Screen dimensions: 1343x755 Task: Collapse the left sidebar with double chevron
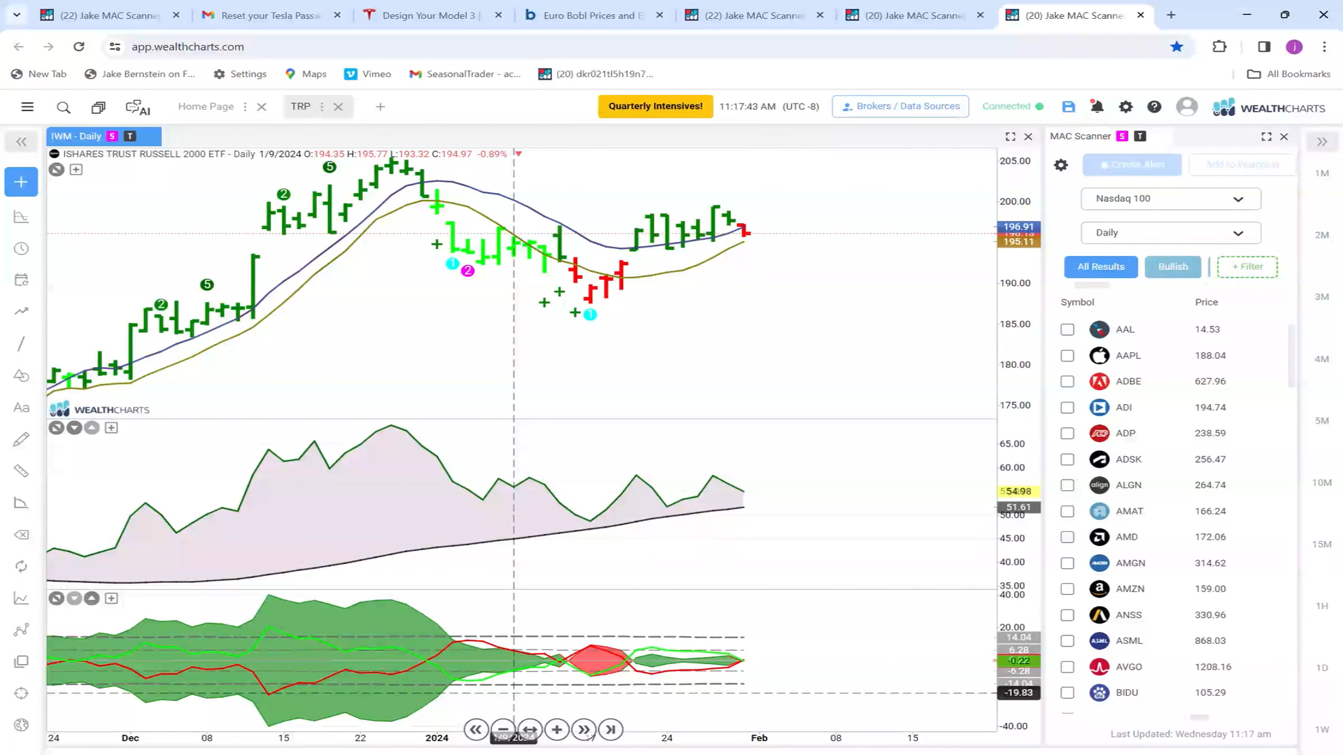click(x=21, y=142)
